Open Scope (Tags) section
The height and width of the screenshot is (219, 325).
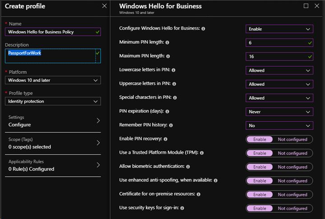click(53, 143)
